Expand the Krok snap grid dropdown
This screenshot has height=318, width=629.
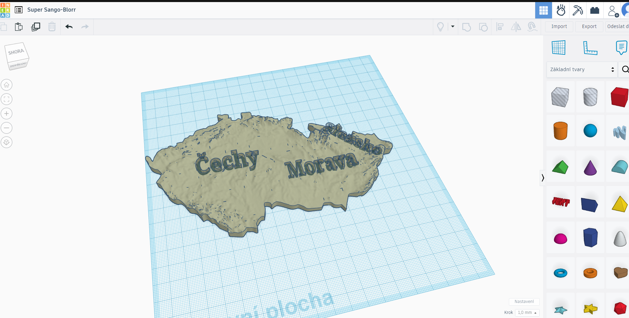point(527,313)
